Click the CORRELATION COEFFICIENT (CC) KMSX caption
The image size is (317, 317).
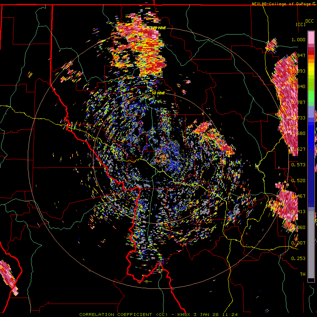pos(158,315)
